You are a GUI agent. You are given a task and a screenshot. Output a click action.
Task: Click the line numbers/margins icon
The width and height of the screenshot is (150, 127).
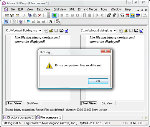click(21, 22)
